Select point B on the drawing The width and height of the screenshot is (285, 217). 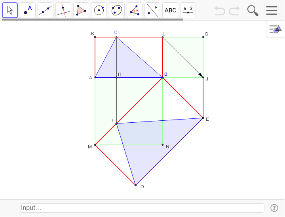tap(163, 77)
